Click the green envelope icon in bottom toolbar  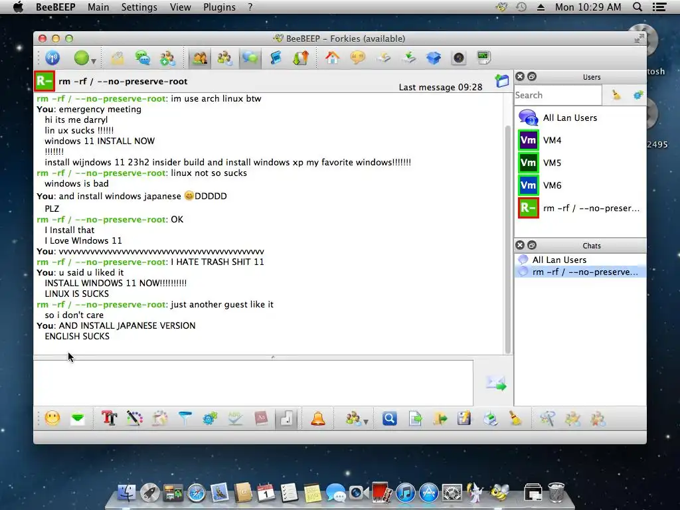tap(78, 418)
